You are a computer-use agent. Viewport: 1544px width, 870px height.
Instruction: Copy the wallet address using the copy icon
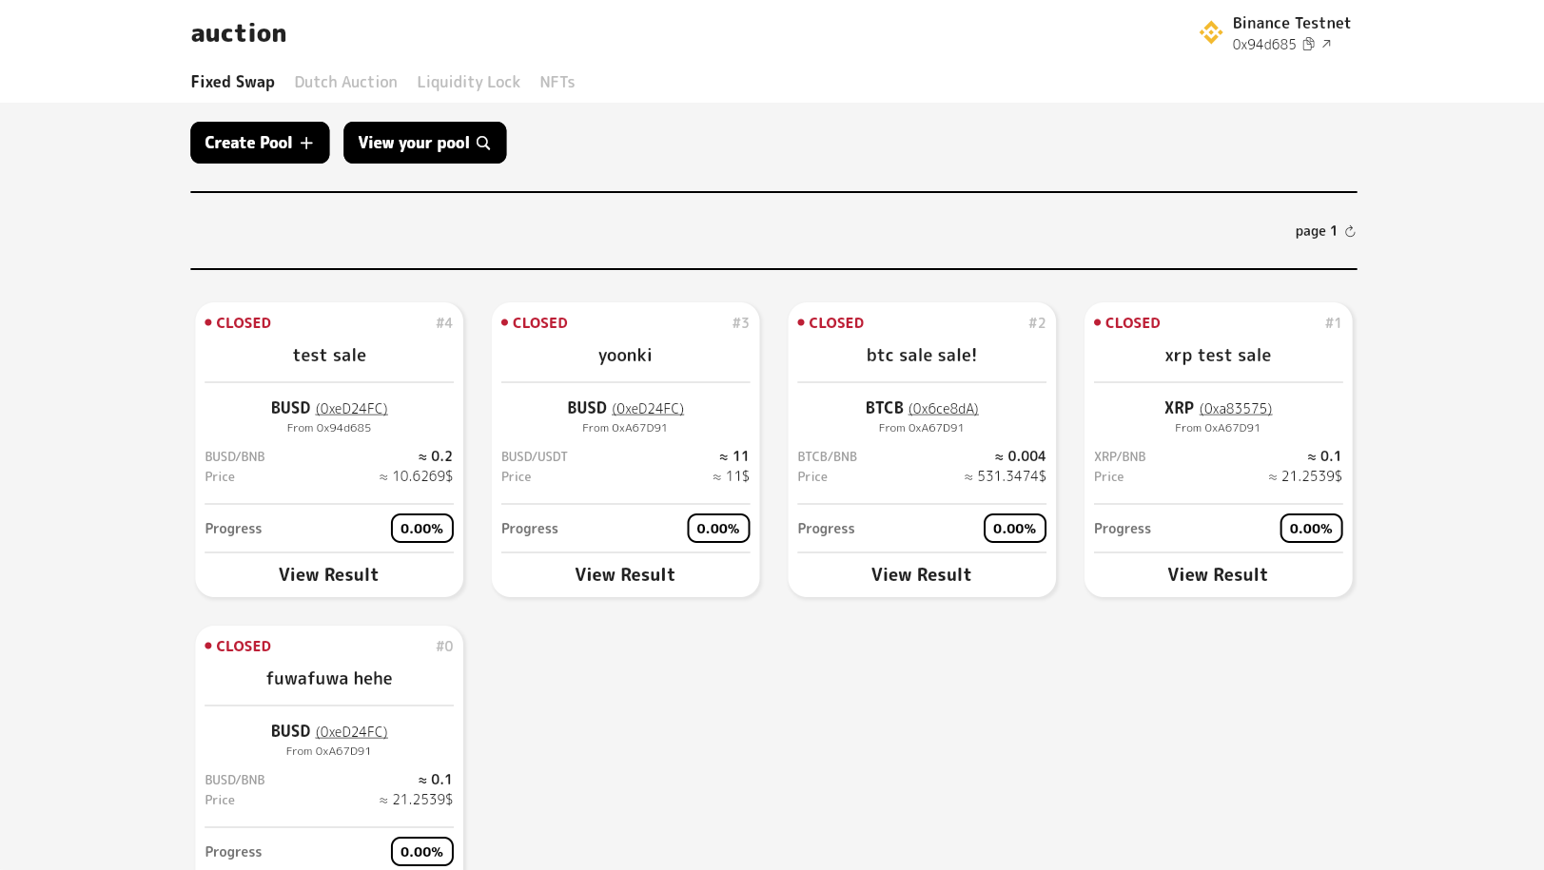pyautogui.click(x=1309, y=44)
